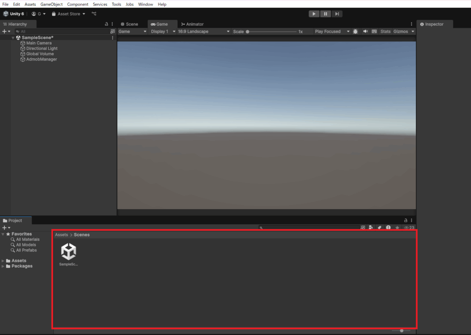471x335 pixels.
Task: Open Hierarchy search in Search window icon
Action: 113,31
